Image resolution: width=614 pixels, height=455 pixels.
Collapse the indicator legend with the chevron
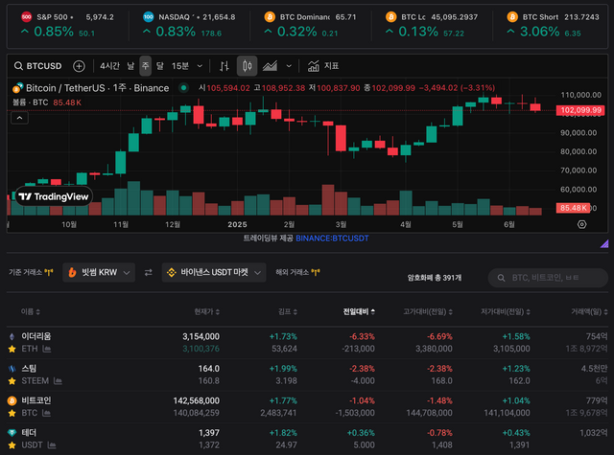coord(19,118)
